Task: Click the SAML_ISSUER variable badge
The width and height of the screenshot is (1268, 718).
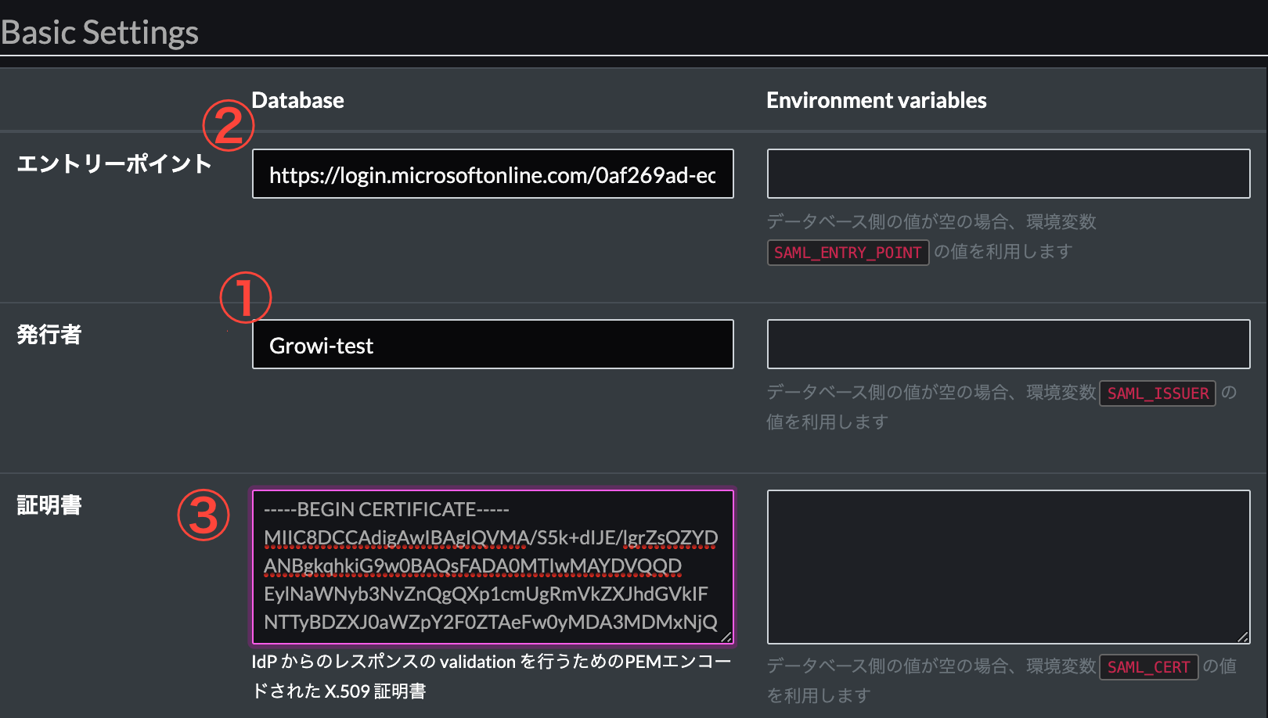Action: (x=1157, y=393)
